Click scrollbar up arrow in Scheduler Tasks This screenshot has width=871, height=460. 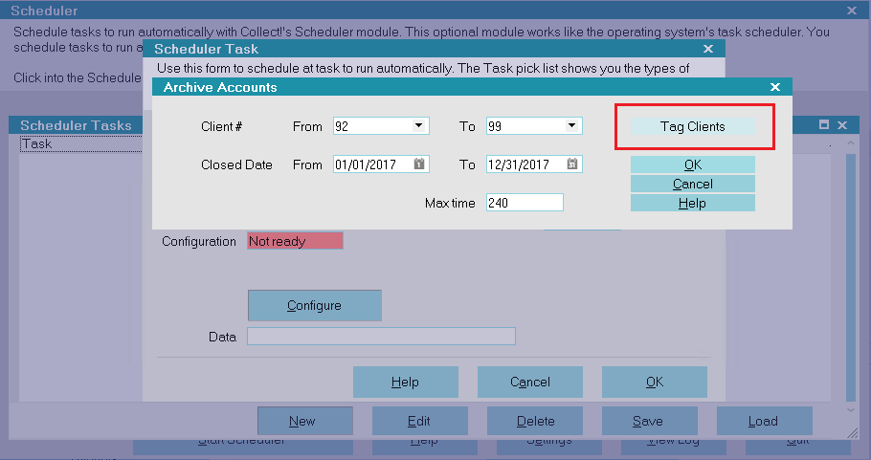click(x=851, y=143)
